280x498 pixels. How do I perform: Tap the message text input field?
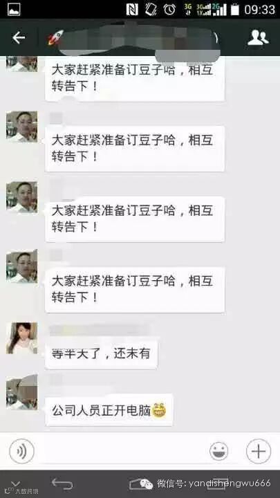click(x=120, y=452)
